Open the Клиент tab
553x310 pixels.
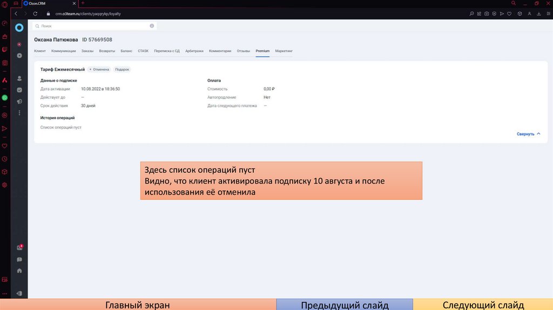click(x=40, y=51)
